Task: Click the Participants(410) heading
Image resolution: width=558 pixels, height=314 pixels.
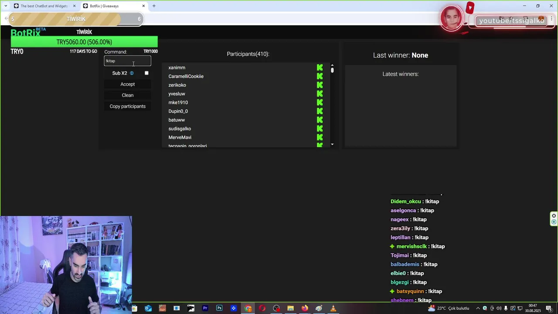Action: click(x=248, y=54)
